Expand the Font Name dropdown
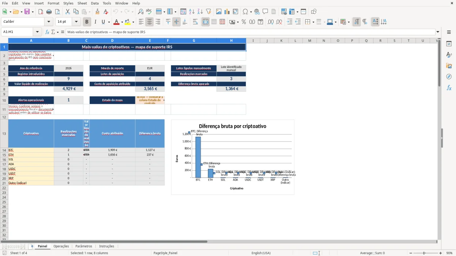Screen dimensions: 456x256 tap(49, 22)
